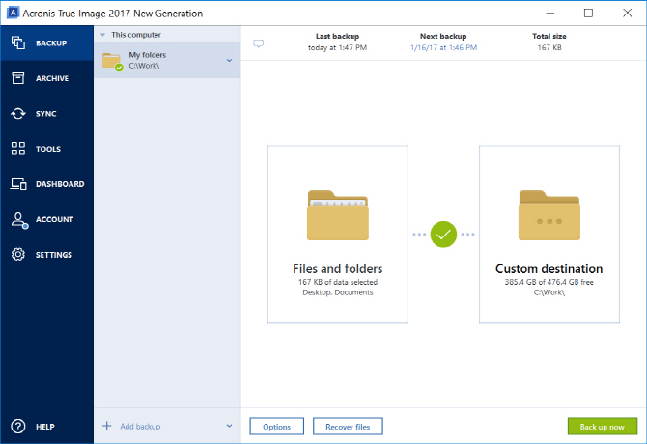Open the Dashboard devices icon
The height and width of the screenshot is (444, 647).
click(18, 183)
